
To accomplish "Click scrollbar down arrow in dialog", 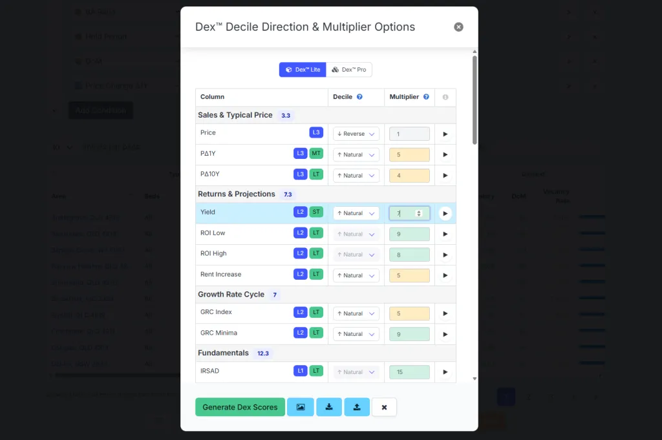I will [x=475, y=379].
